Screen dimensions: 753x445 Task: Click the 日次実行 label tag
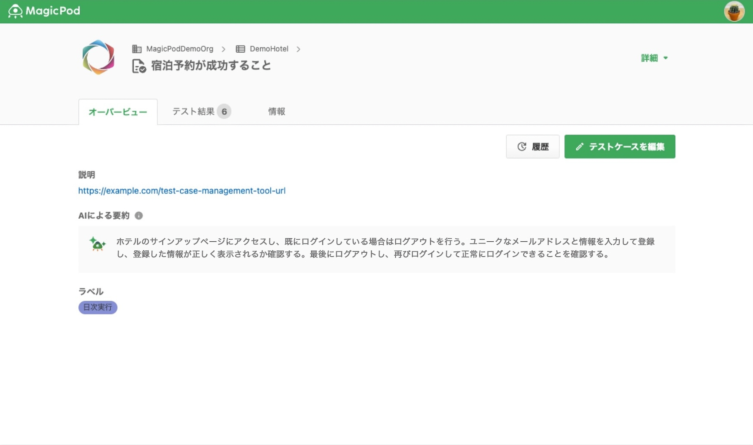[98, 307]
